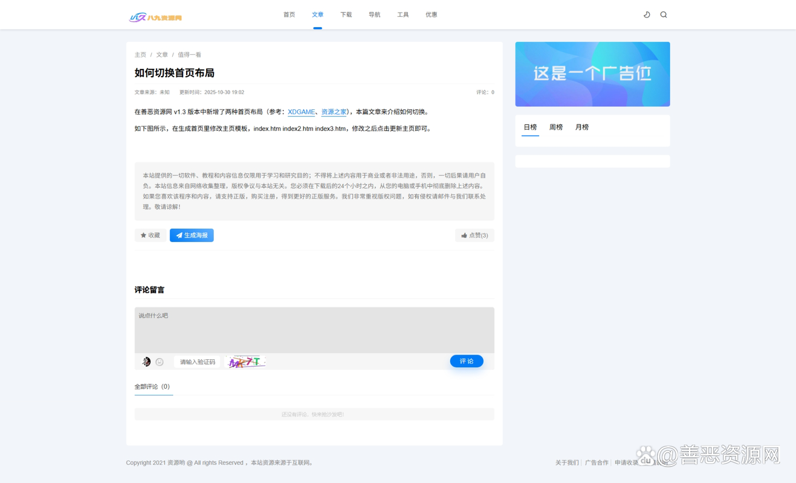The height and width of the screenshot is (483, 796).
Task: Click the user avatar next to the comment box
Action: pos(146,361)
